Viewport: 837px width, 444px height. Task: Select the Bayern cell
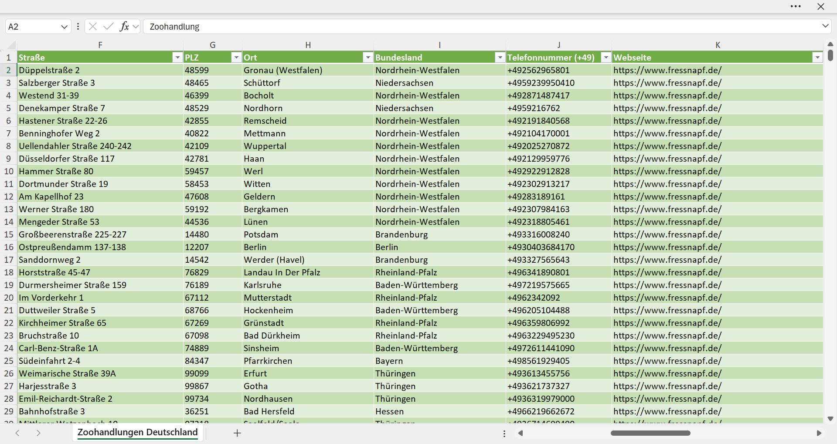pos(440,361)
